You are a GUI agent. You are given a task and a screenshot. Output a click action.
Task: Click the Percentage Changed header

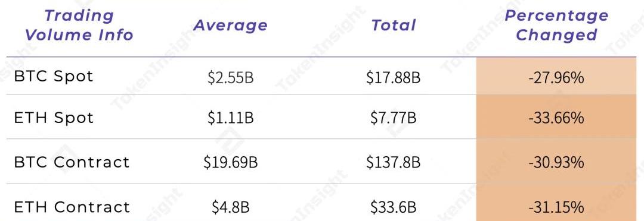tap(556, 25)
